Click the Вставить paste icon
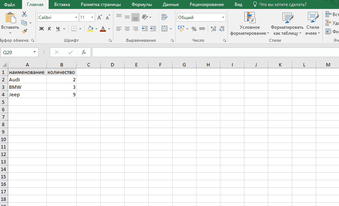 click(x=10, y=18)
